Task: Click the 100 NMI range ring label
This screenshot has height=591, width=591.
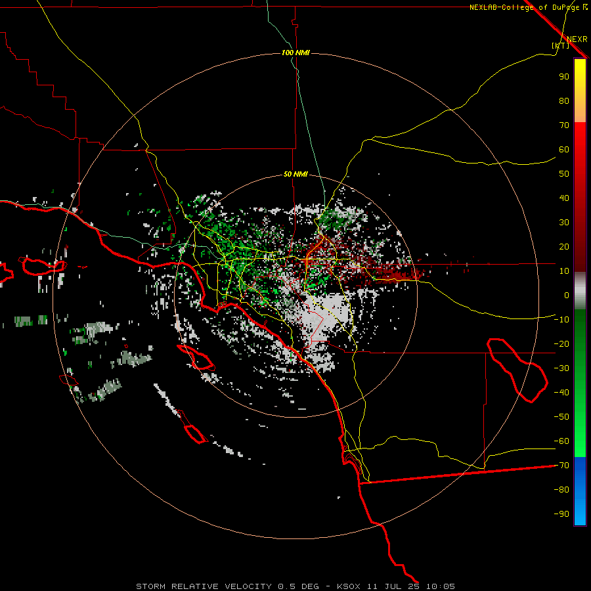Action: click(295, 53)
